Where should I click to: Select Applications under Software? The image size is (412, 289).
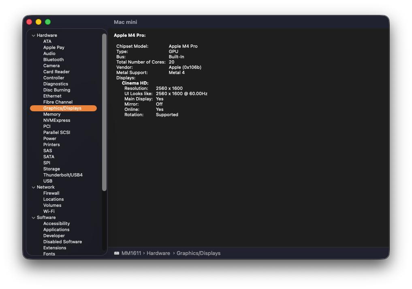click(x=56, y=229)
